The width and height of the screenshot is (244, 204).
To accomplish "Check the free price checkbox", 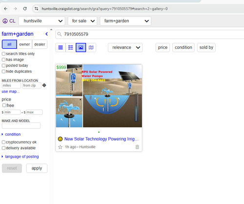I will pos(4,105).
